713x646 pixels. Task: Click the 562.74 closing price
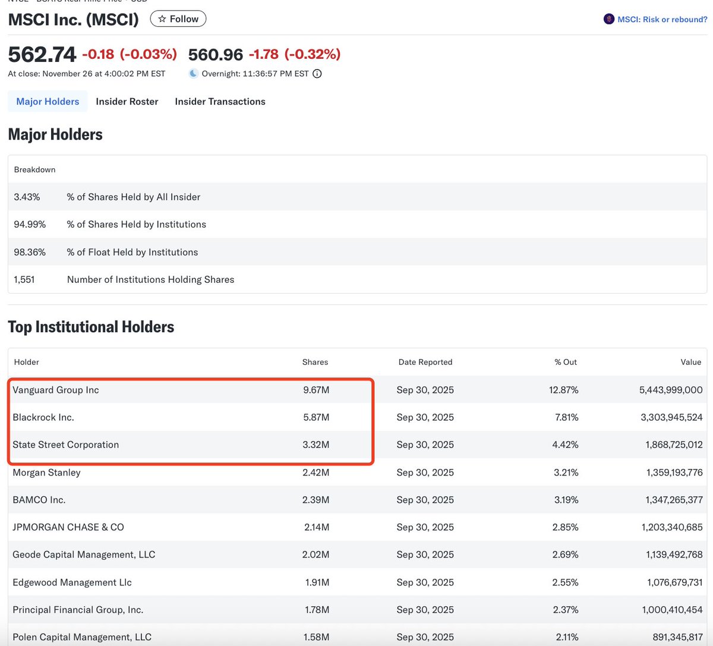pos(42,55)
